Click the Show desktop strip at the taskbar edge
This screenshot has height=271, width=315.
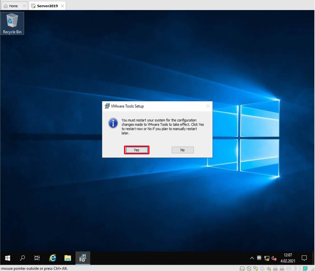point(314,258)
